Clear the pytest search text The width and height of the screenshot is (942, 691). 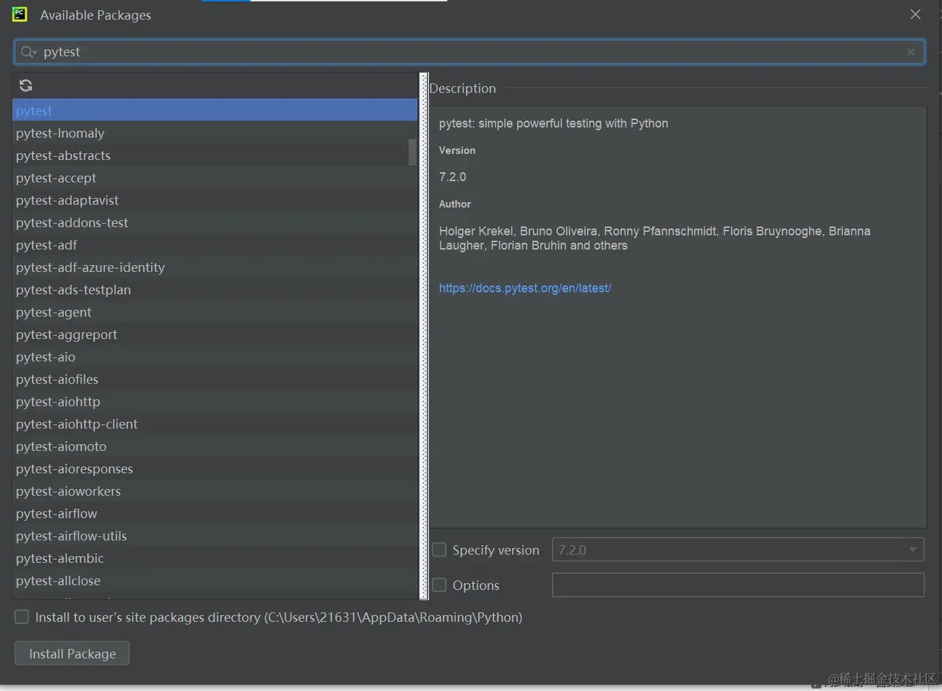tap(911, 52)
